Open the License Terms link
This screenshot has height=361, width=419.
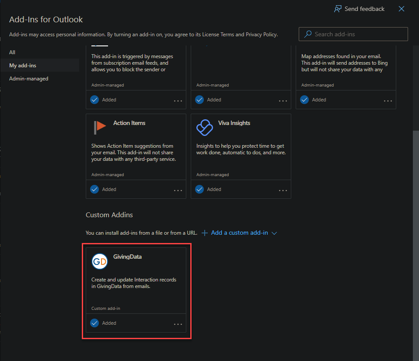click(216, 34)
